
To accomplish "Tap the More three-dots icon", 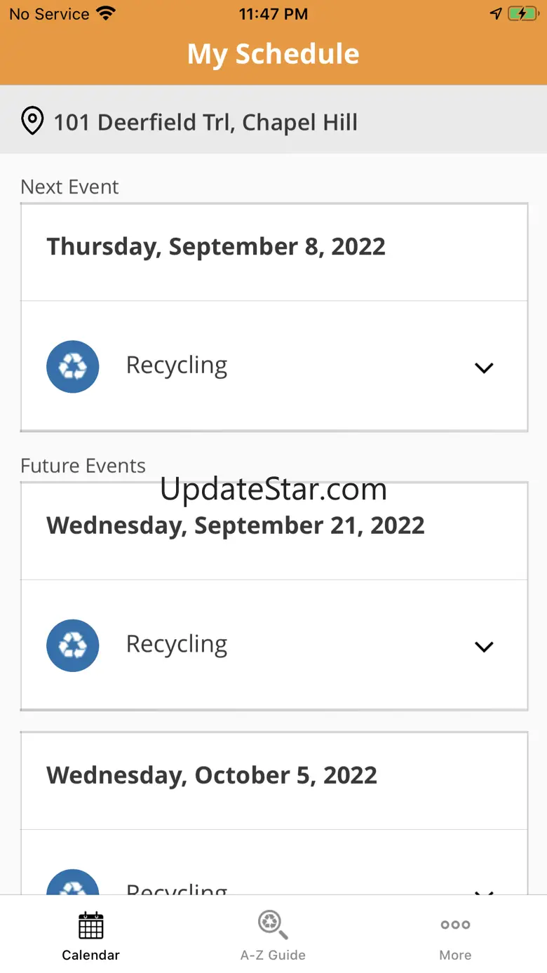I will pyautogui.click(x=455, y=925).
